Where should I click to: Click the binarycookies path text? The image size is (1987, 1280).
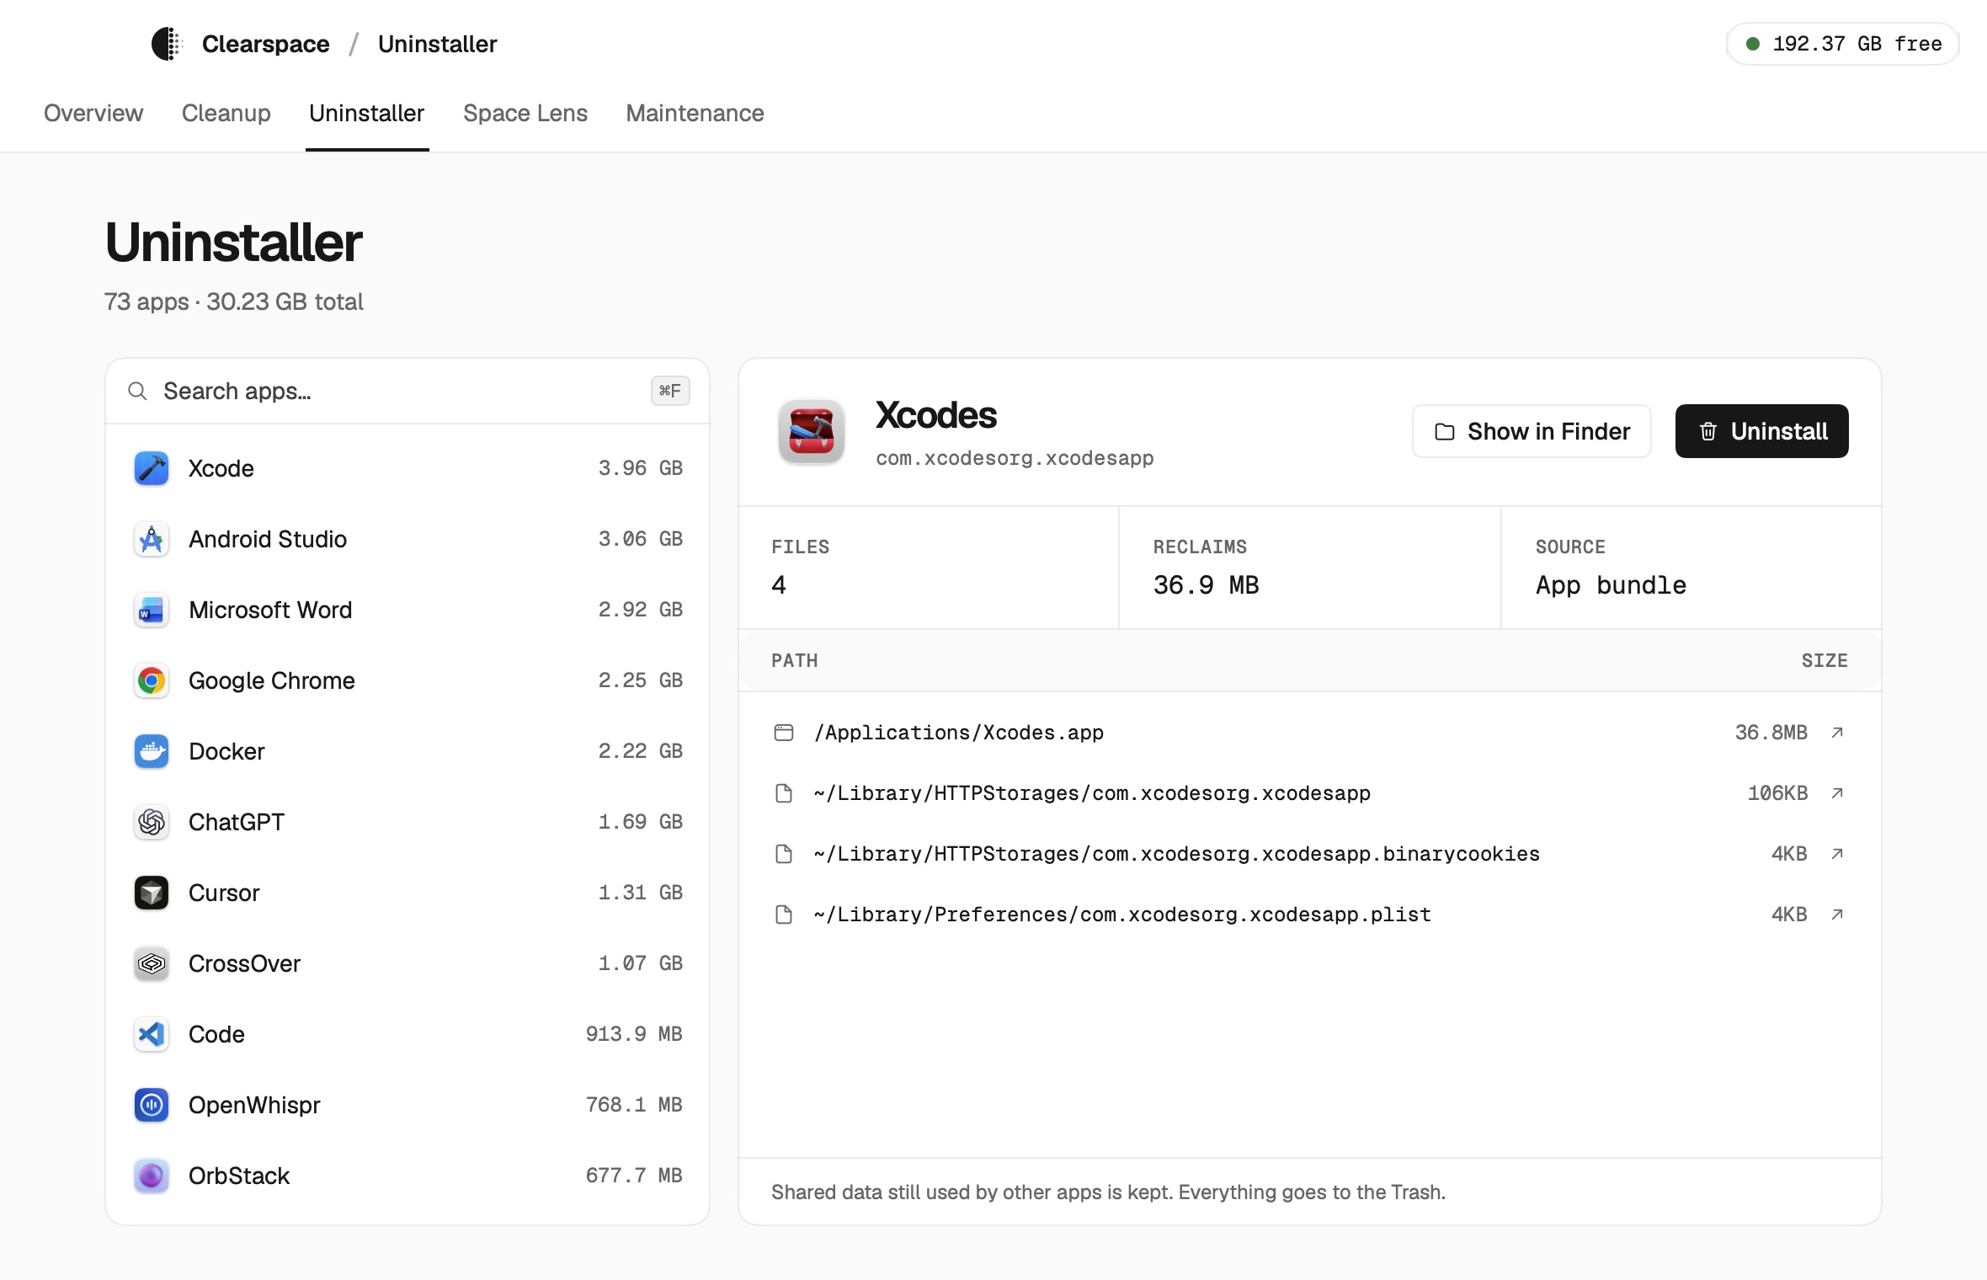(1177, 854)
